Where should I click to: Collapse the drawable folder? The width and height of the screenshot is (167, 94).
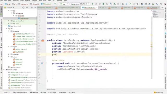click(x=9, y=31)
